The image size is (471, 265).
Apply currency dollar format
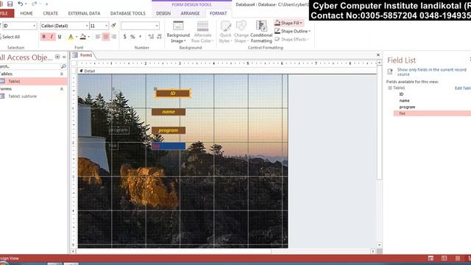point(124,37)
